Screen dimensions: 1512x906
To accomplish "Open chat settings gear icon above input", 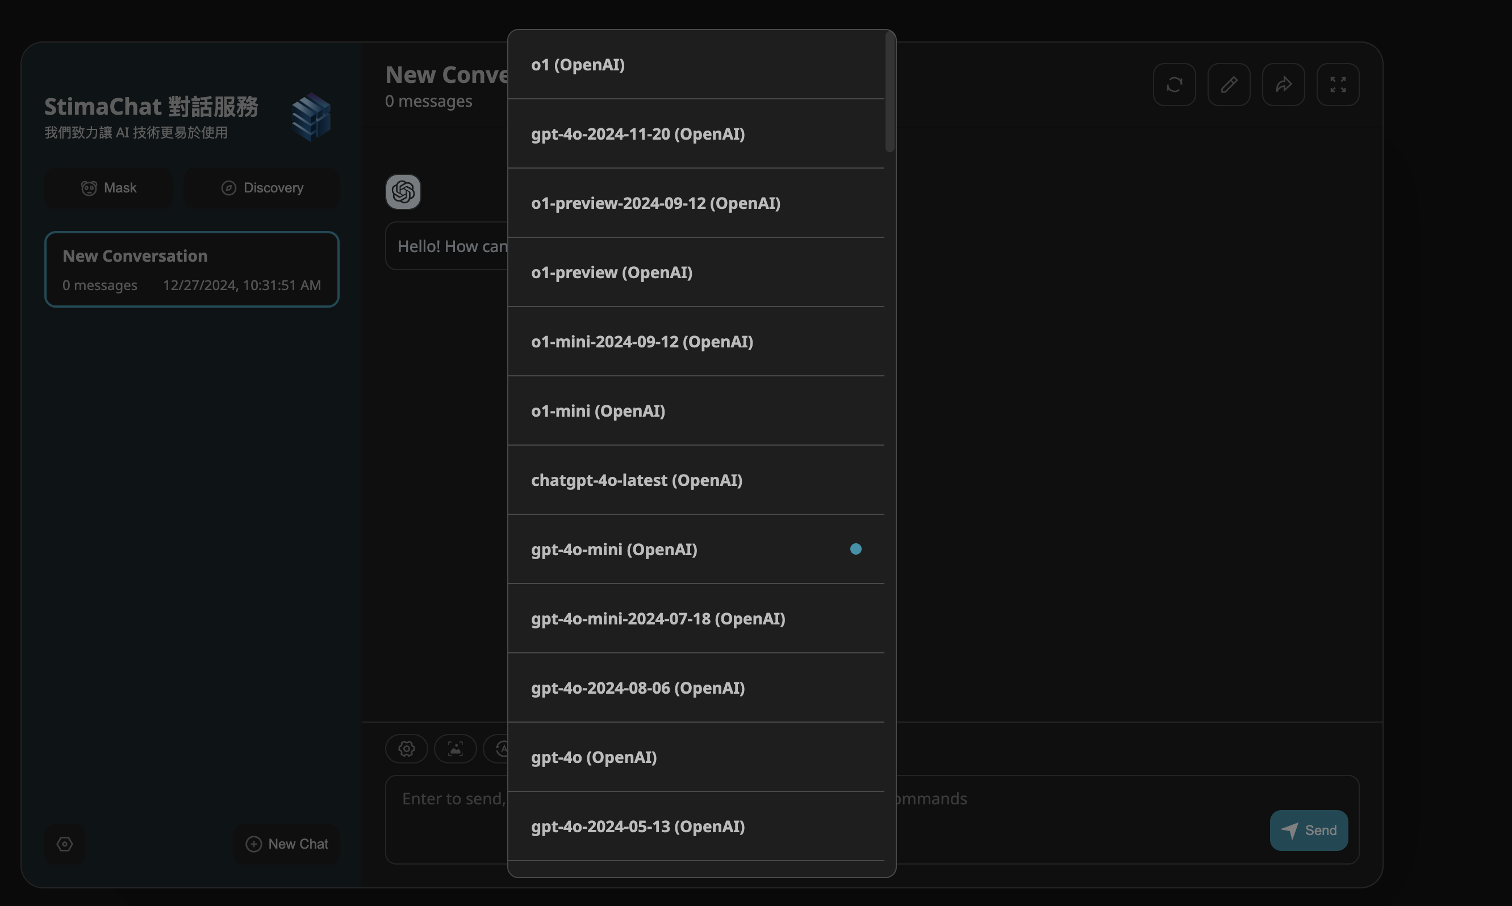I will [406, 749].
